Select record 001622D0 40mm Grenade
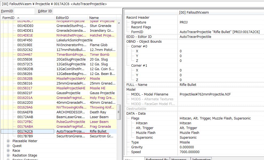Viewport: 264px width, 160px height. (59, 103)
